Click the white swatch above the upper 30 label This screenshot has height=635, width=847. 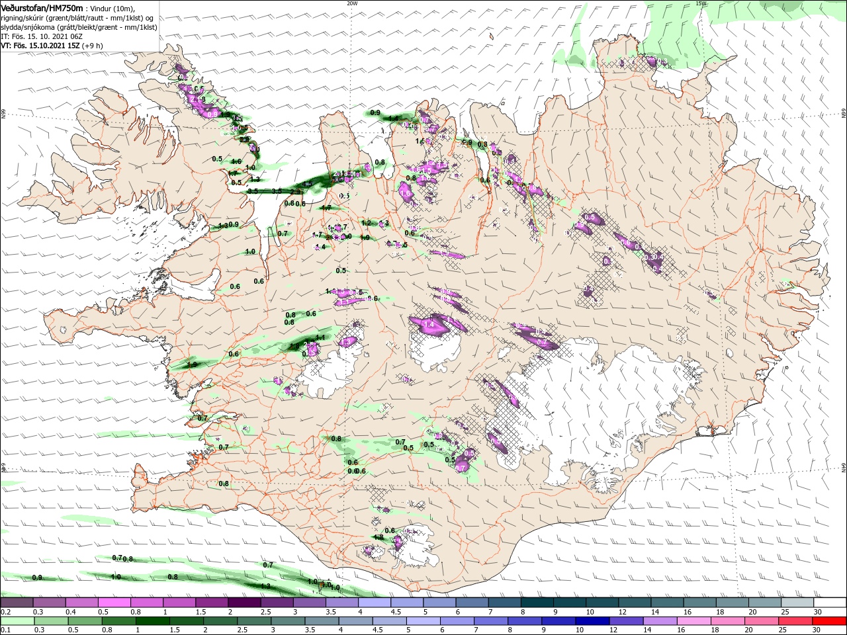[830, 603]
